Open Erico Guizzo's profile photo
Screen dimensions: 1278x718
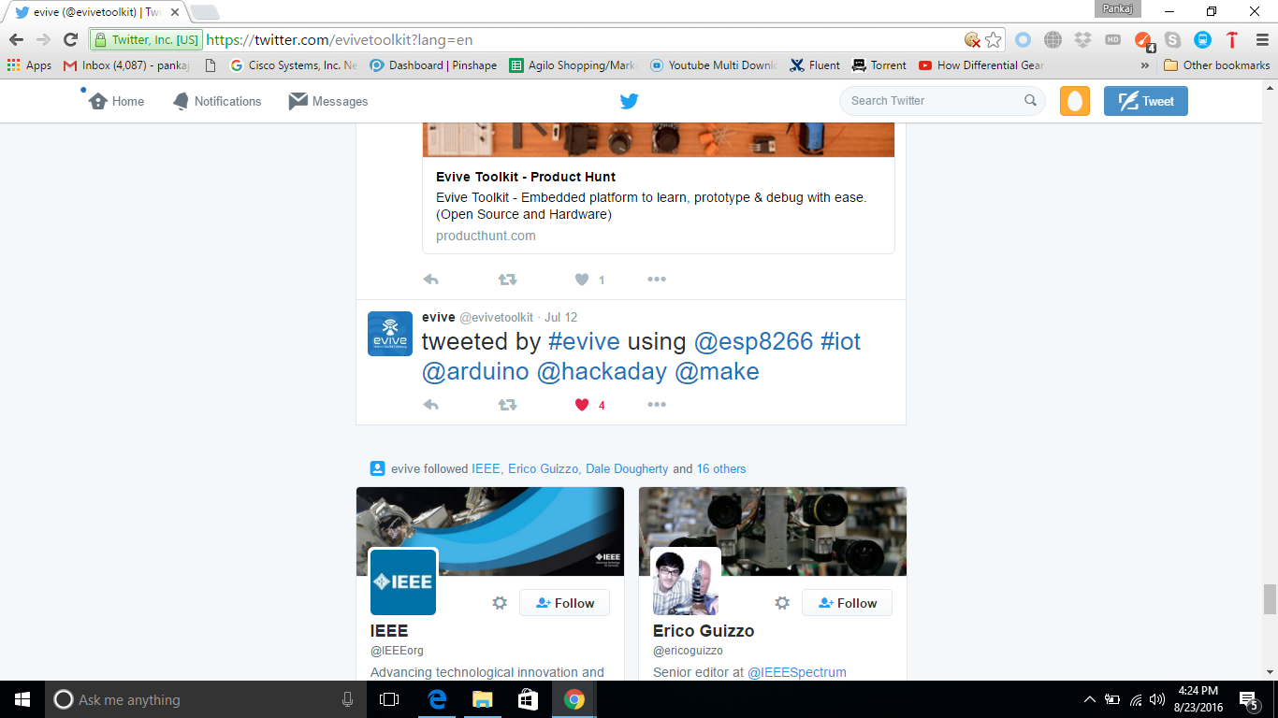(686, 582)
